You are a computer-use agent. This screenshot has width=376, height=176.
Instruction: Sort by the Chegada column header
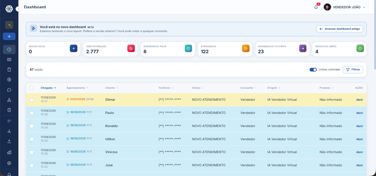(48, 88)
